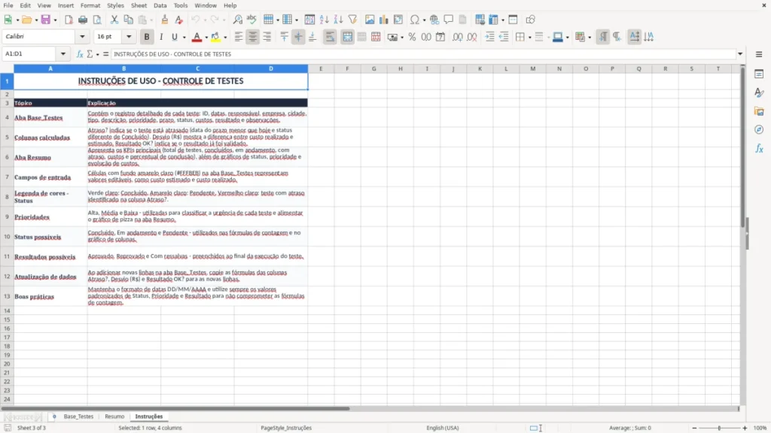Screen dimensions: 771x433
Task: Open the Background Color dropdown arrow
Action: (225, 38)
